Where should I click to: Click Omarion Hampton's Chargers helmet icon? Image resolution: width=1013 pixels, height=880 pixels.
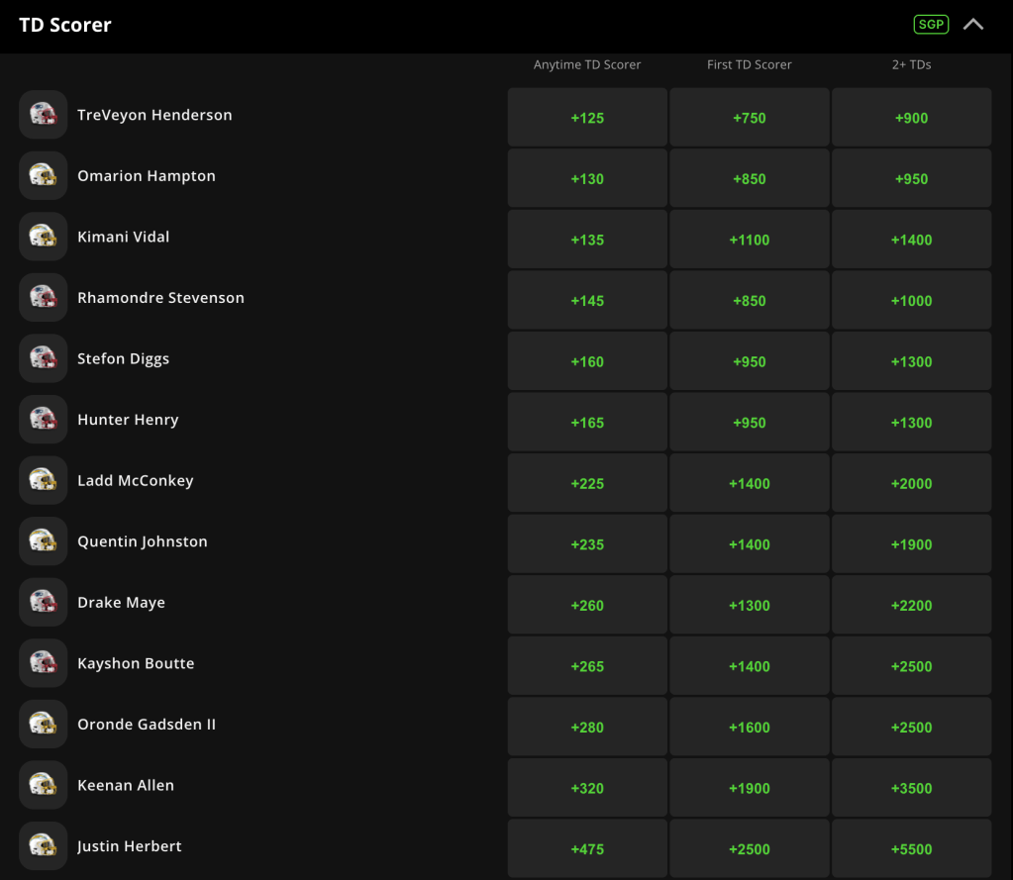tap(44, 175)
